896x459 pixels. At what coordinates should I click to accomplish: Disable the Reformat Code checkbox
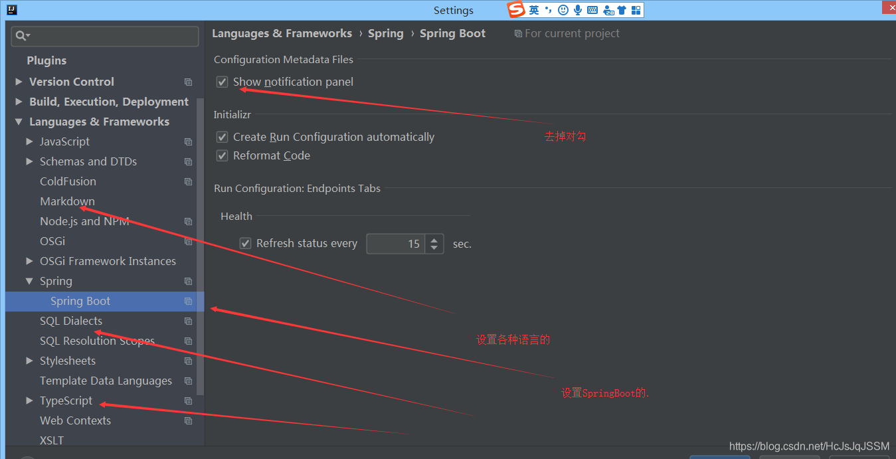(223, 155)
